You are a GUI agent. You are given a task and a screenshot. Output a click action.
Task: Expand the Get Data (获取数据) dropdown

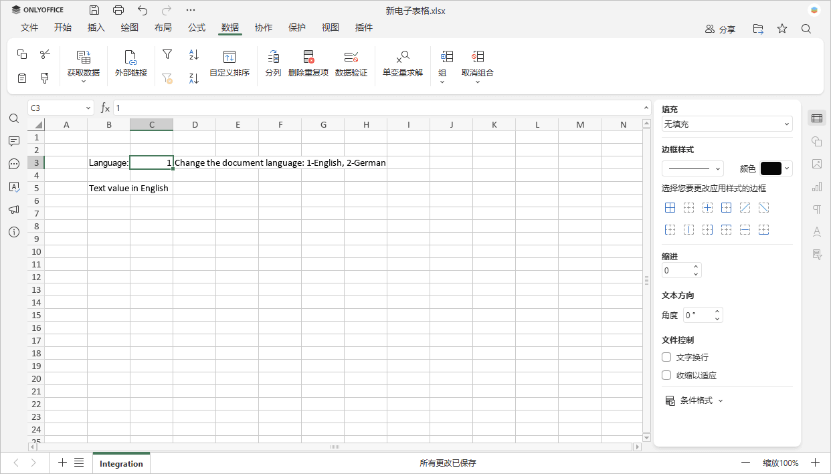(84, 74)
